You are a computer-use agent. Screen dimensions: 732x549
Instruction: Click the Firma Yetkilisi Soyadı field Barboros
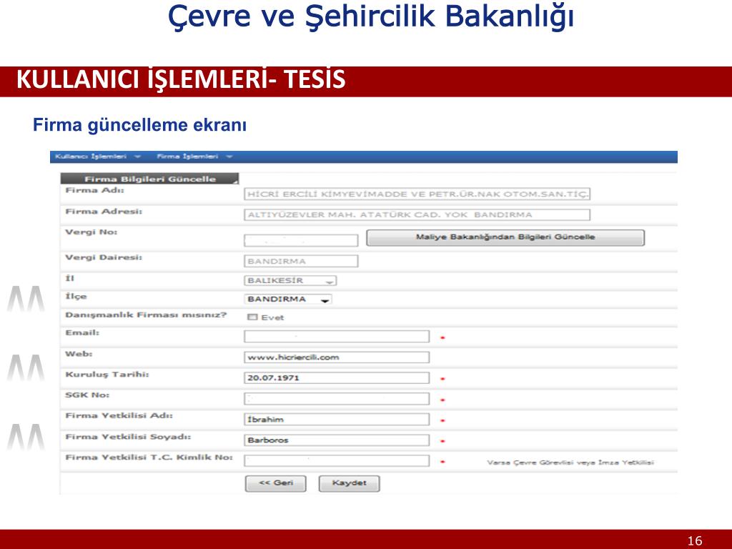pyautogui.click(x=337, y=440)
